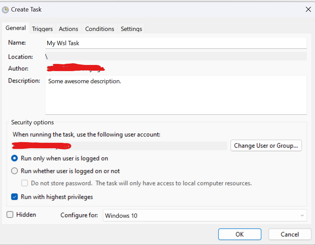Screen dimensions: 315x245
Task: Select the Conditions tab
Action: click(x=99, y=29)
